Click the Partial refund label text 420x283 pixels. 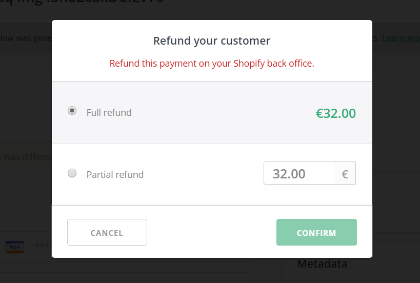pos(115,174)
